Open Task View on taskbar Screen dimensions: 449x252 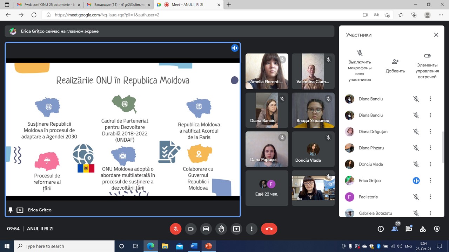[x=136, y=246]
